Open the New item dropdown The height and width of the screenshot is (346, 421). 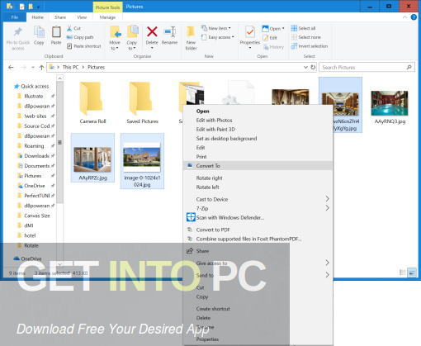[x=216, y=28]
